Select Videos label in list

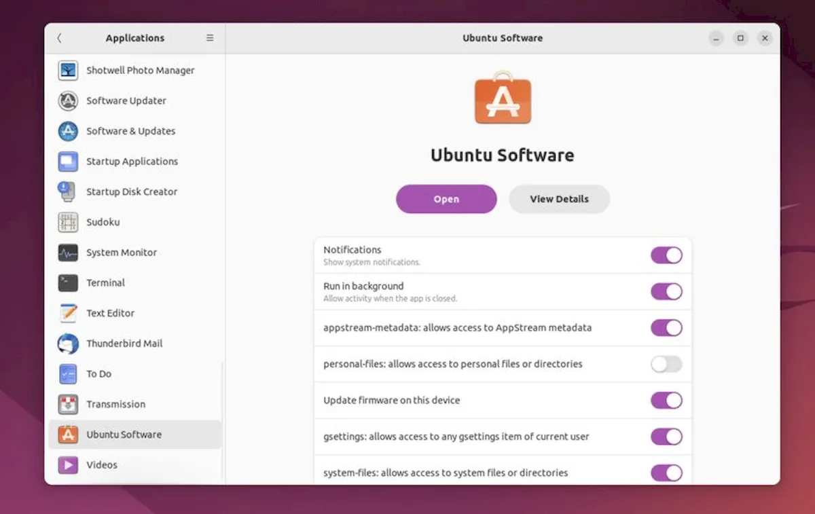(x=102, y=465)
